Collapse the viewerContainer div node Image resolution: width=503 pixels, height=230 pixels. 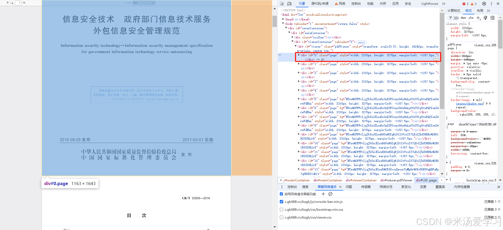(293, 42)
